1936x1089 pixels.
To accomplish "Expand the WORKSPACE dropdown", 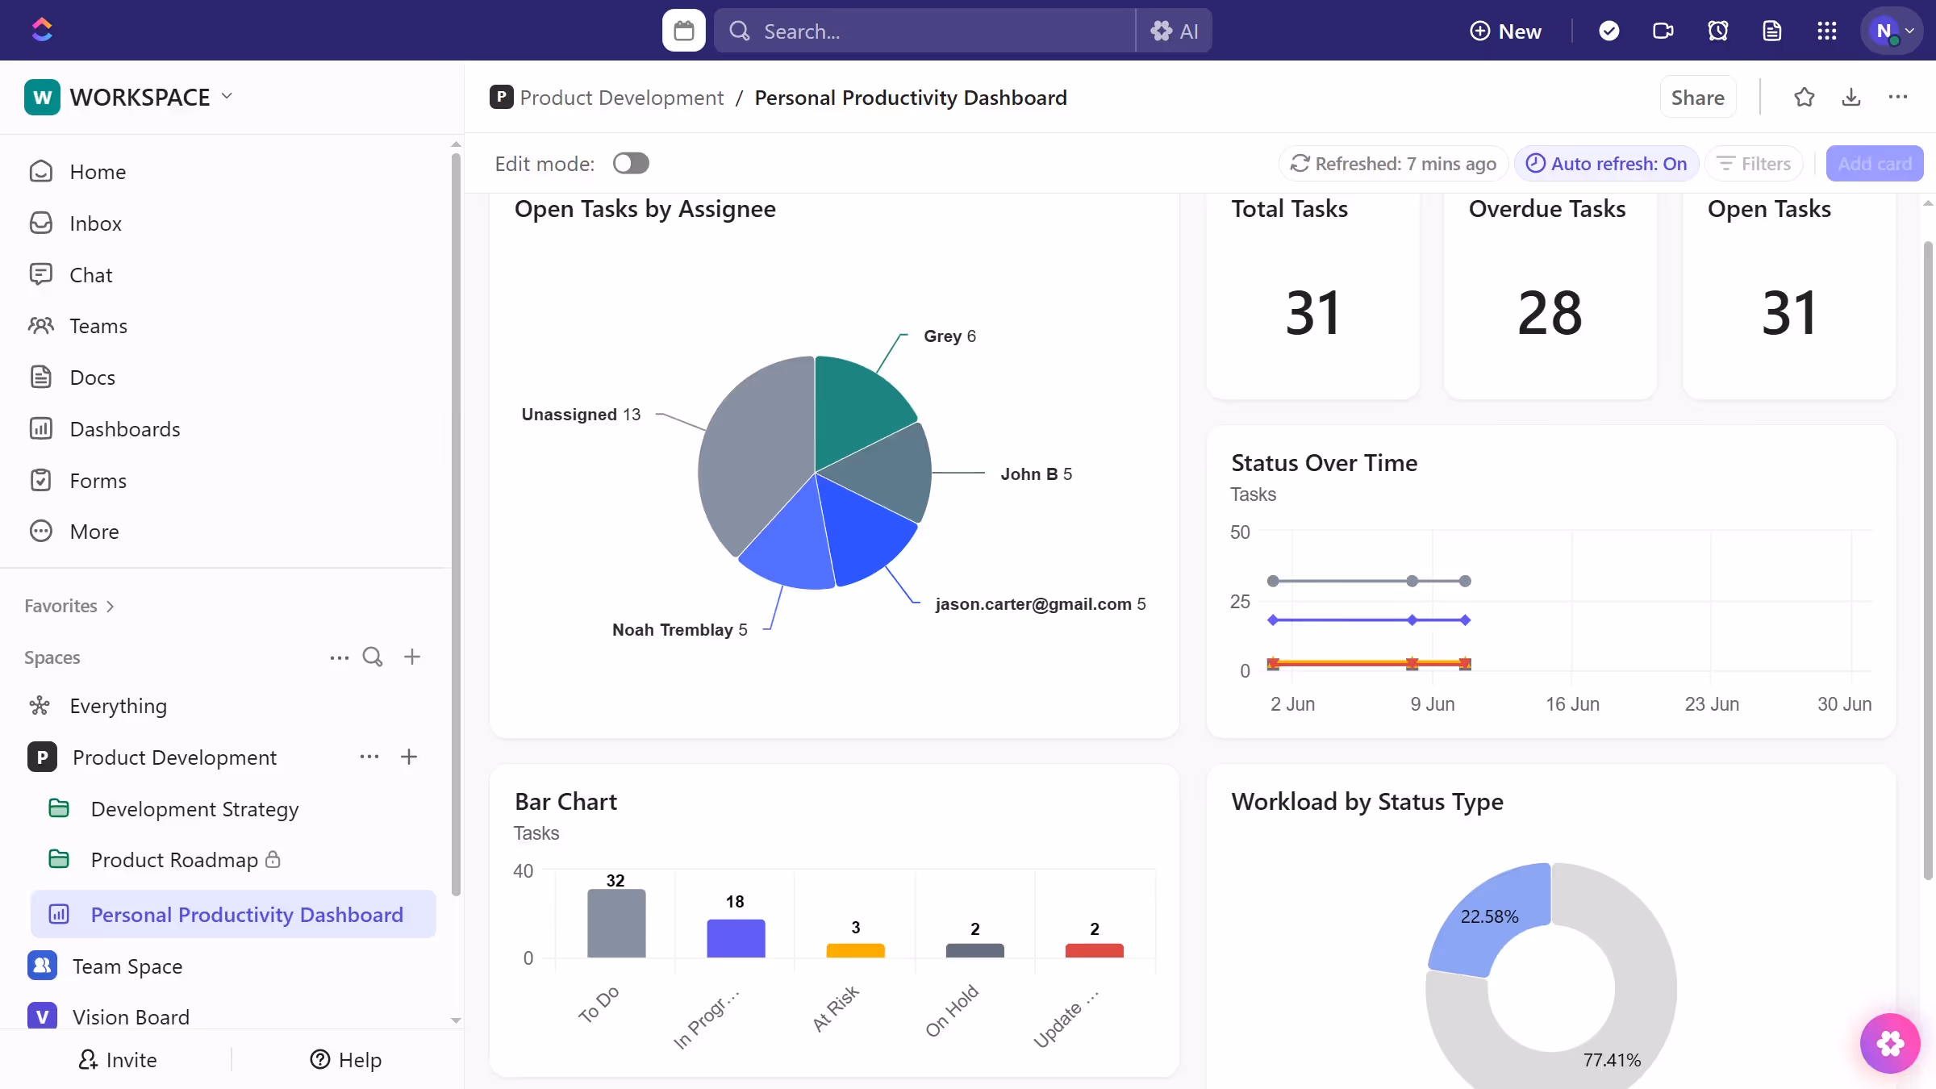I will 227,96.
